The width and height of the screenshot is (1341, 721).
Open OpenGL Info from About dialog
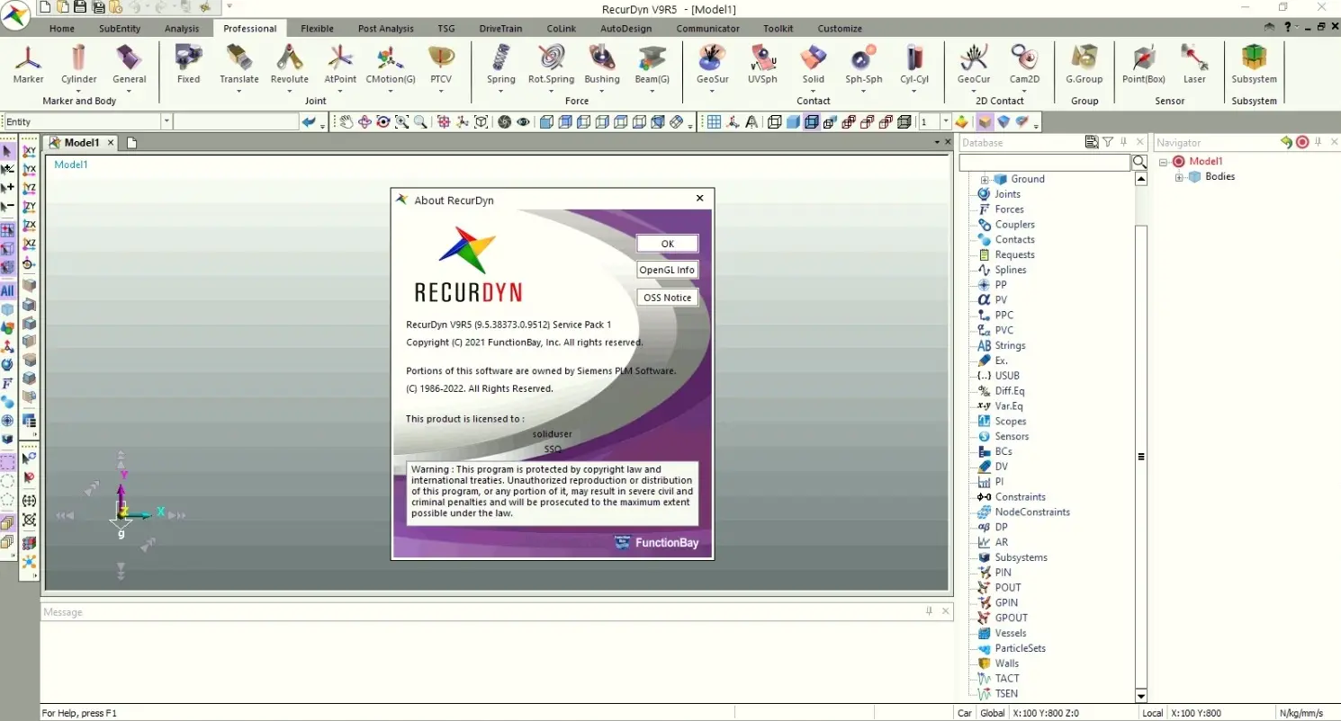[x=667, y=270]
